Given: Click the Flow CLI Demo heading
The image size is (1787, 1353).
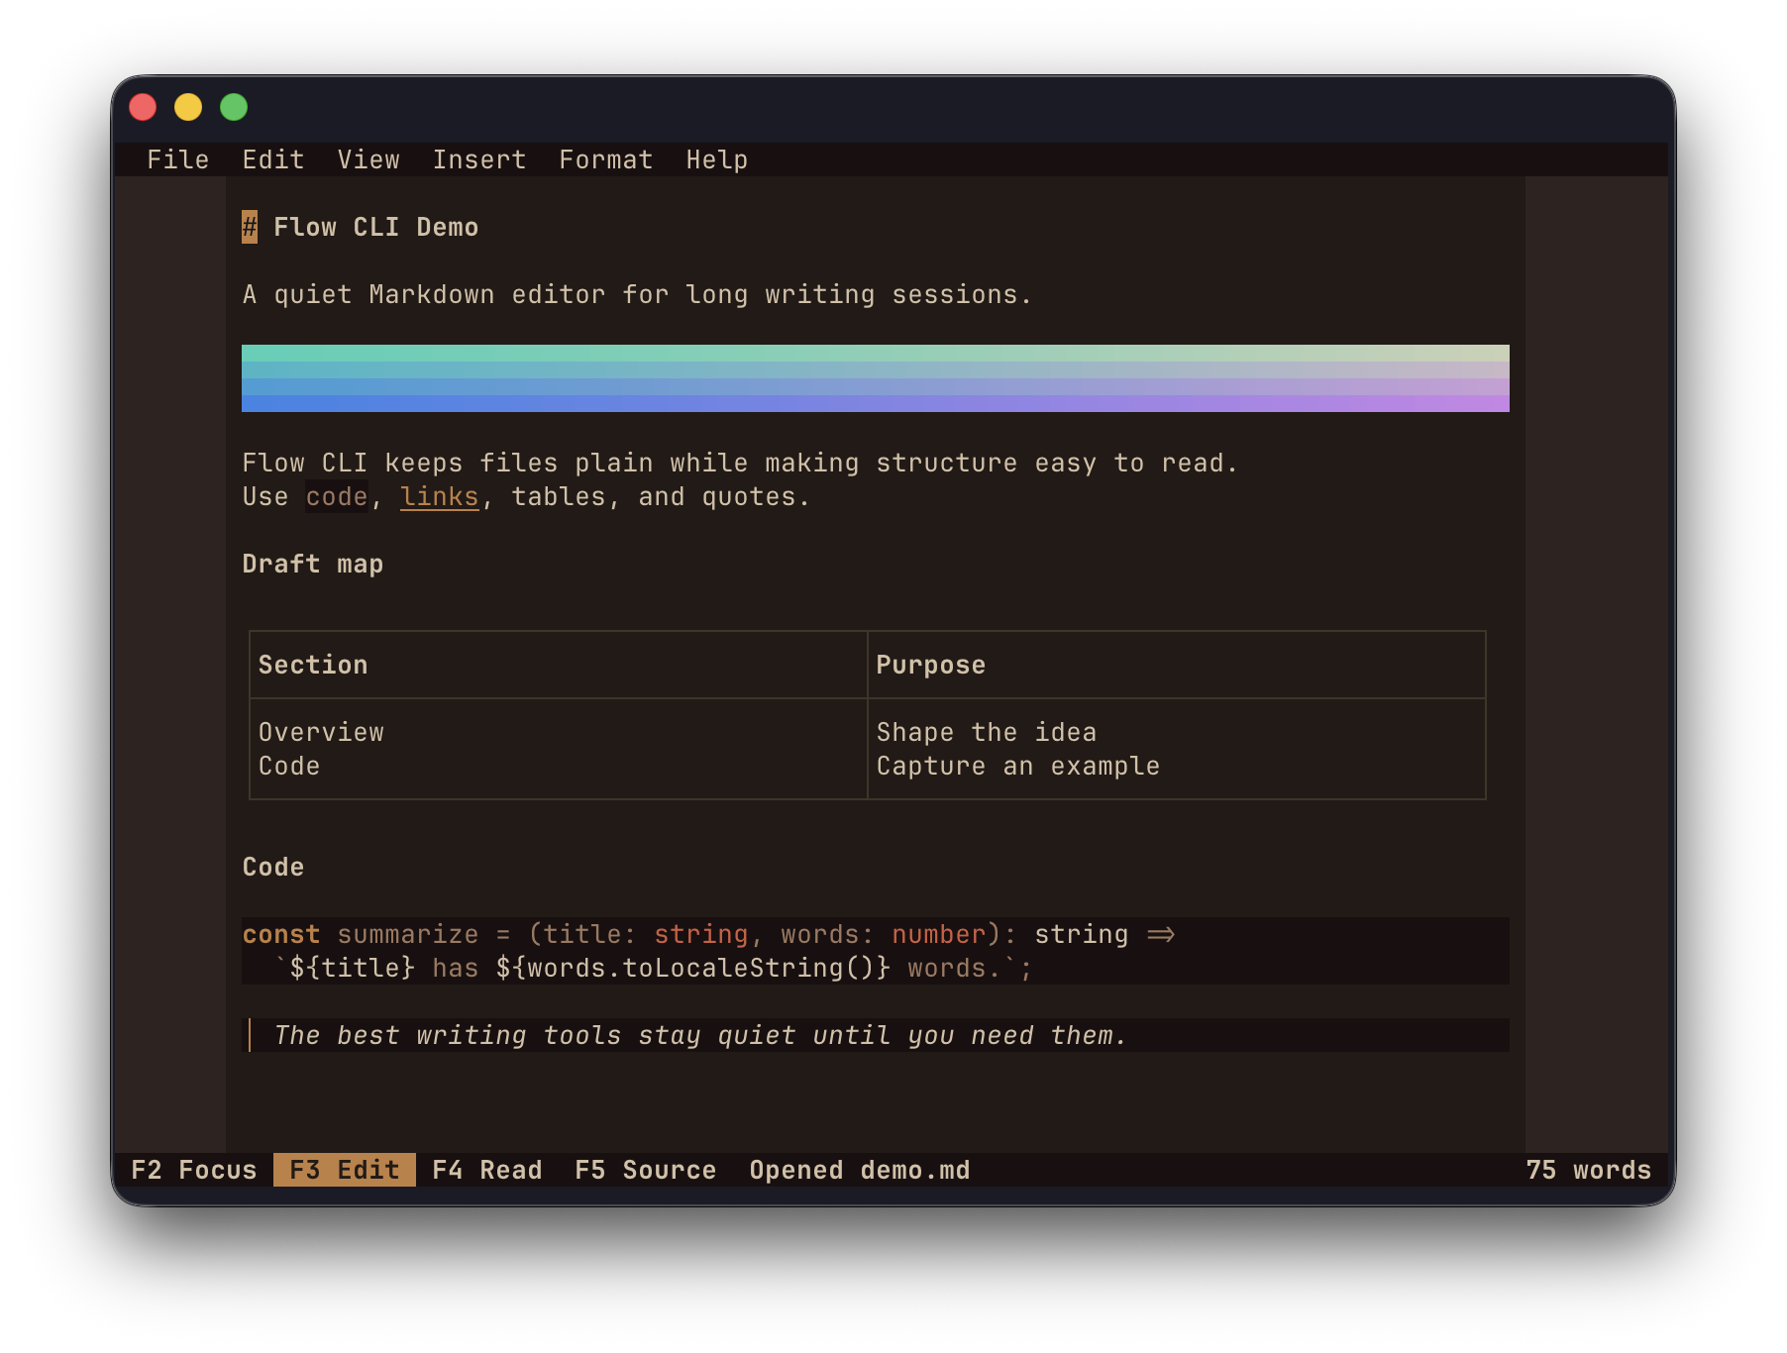Looking at the screenshot, I should tap(376, 227).
